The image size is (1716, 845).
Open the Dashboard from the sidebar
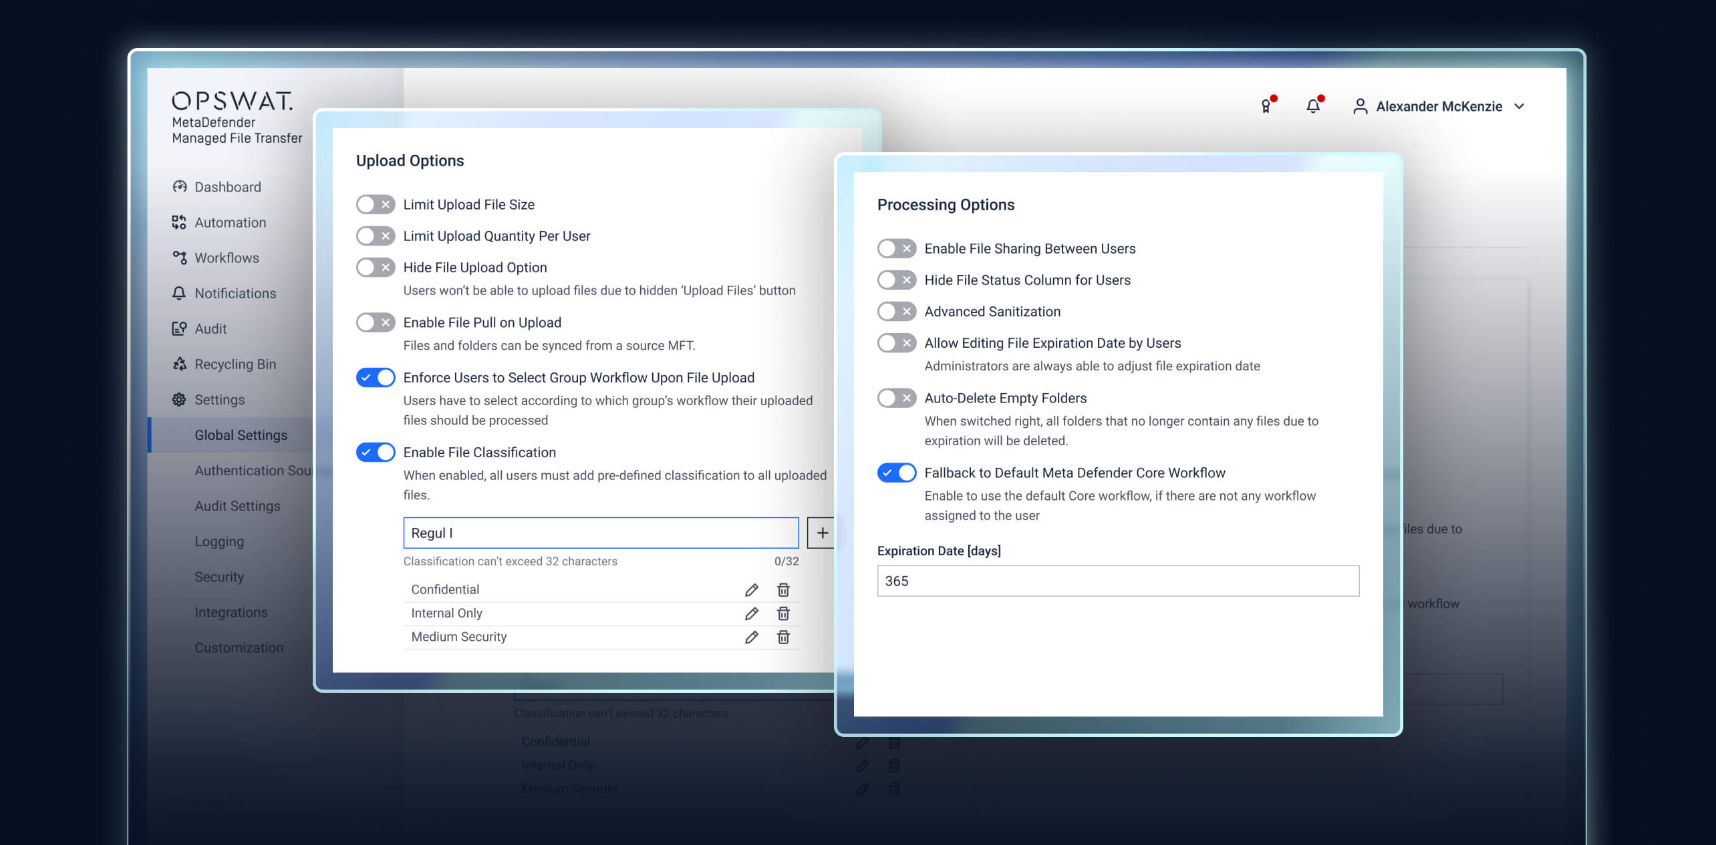(x=227, y=187)
